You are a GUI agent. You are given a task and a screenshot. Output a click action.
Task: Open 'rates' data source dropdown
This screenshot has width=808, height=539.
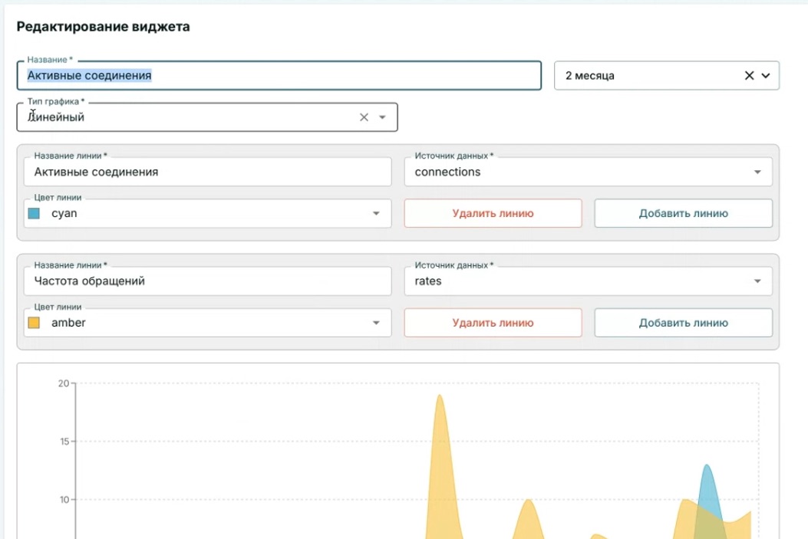point(588,281)
